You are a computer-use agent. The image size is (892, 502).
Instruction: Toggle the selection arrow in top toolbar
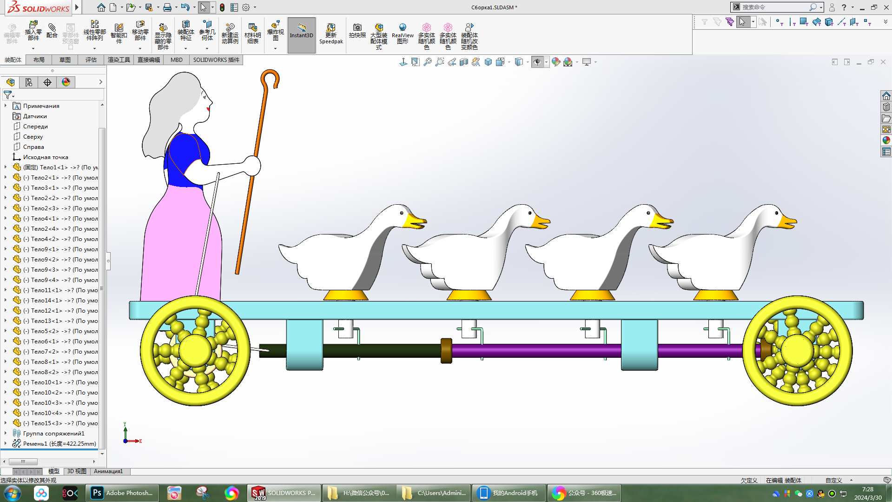(x=203, y=7)
